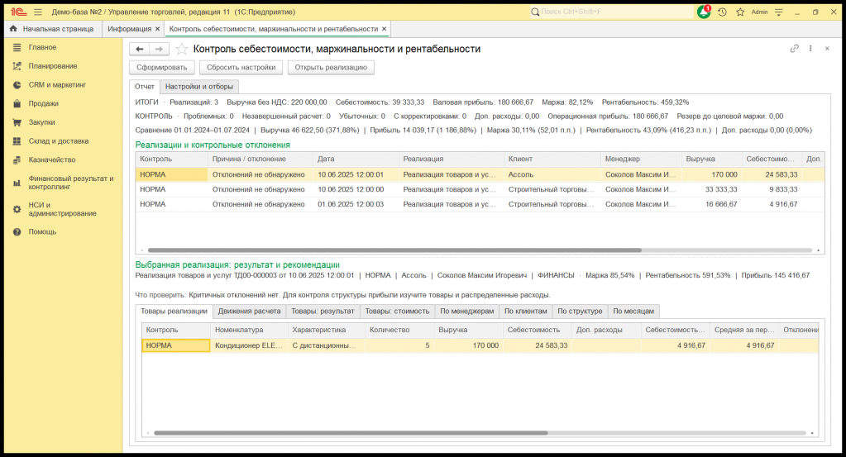The width and height of the screenshot is (846, 457).
Task: Select row dated 10.06.2025 12:00:00
Action: point(480,190)
